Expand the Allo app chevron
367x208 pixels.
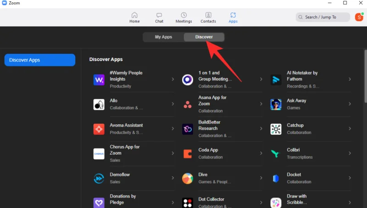[x=173, y=104]
